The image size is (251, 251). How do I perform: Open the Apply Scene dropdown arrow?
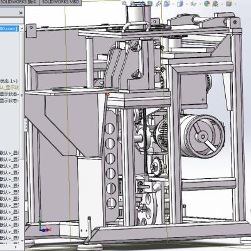click(222, 4)
